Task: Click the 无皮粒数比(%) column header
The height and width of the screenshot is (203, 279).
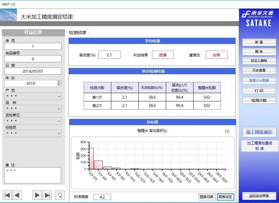Action: click(x=152, y=88)
